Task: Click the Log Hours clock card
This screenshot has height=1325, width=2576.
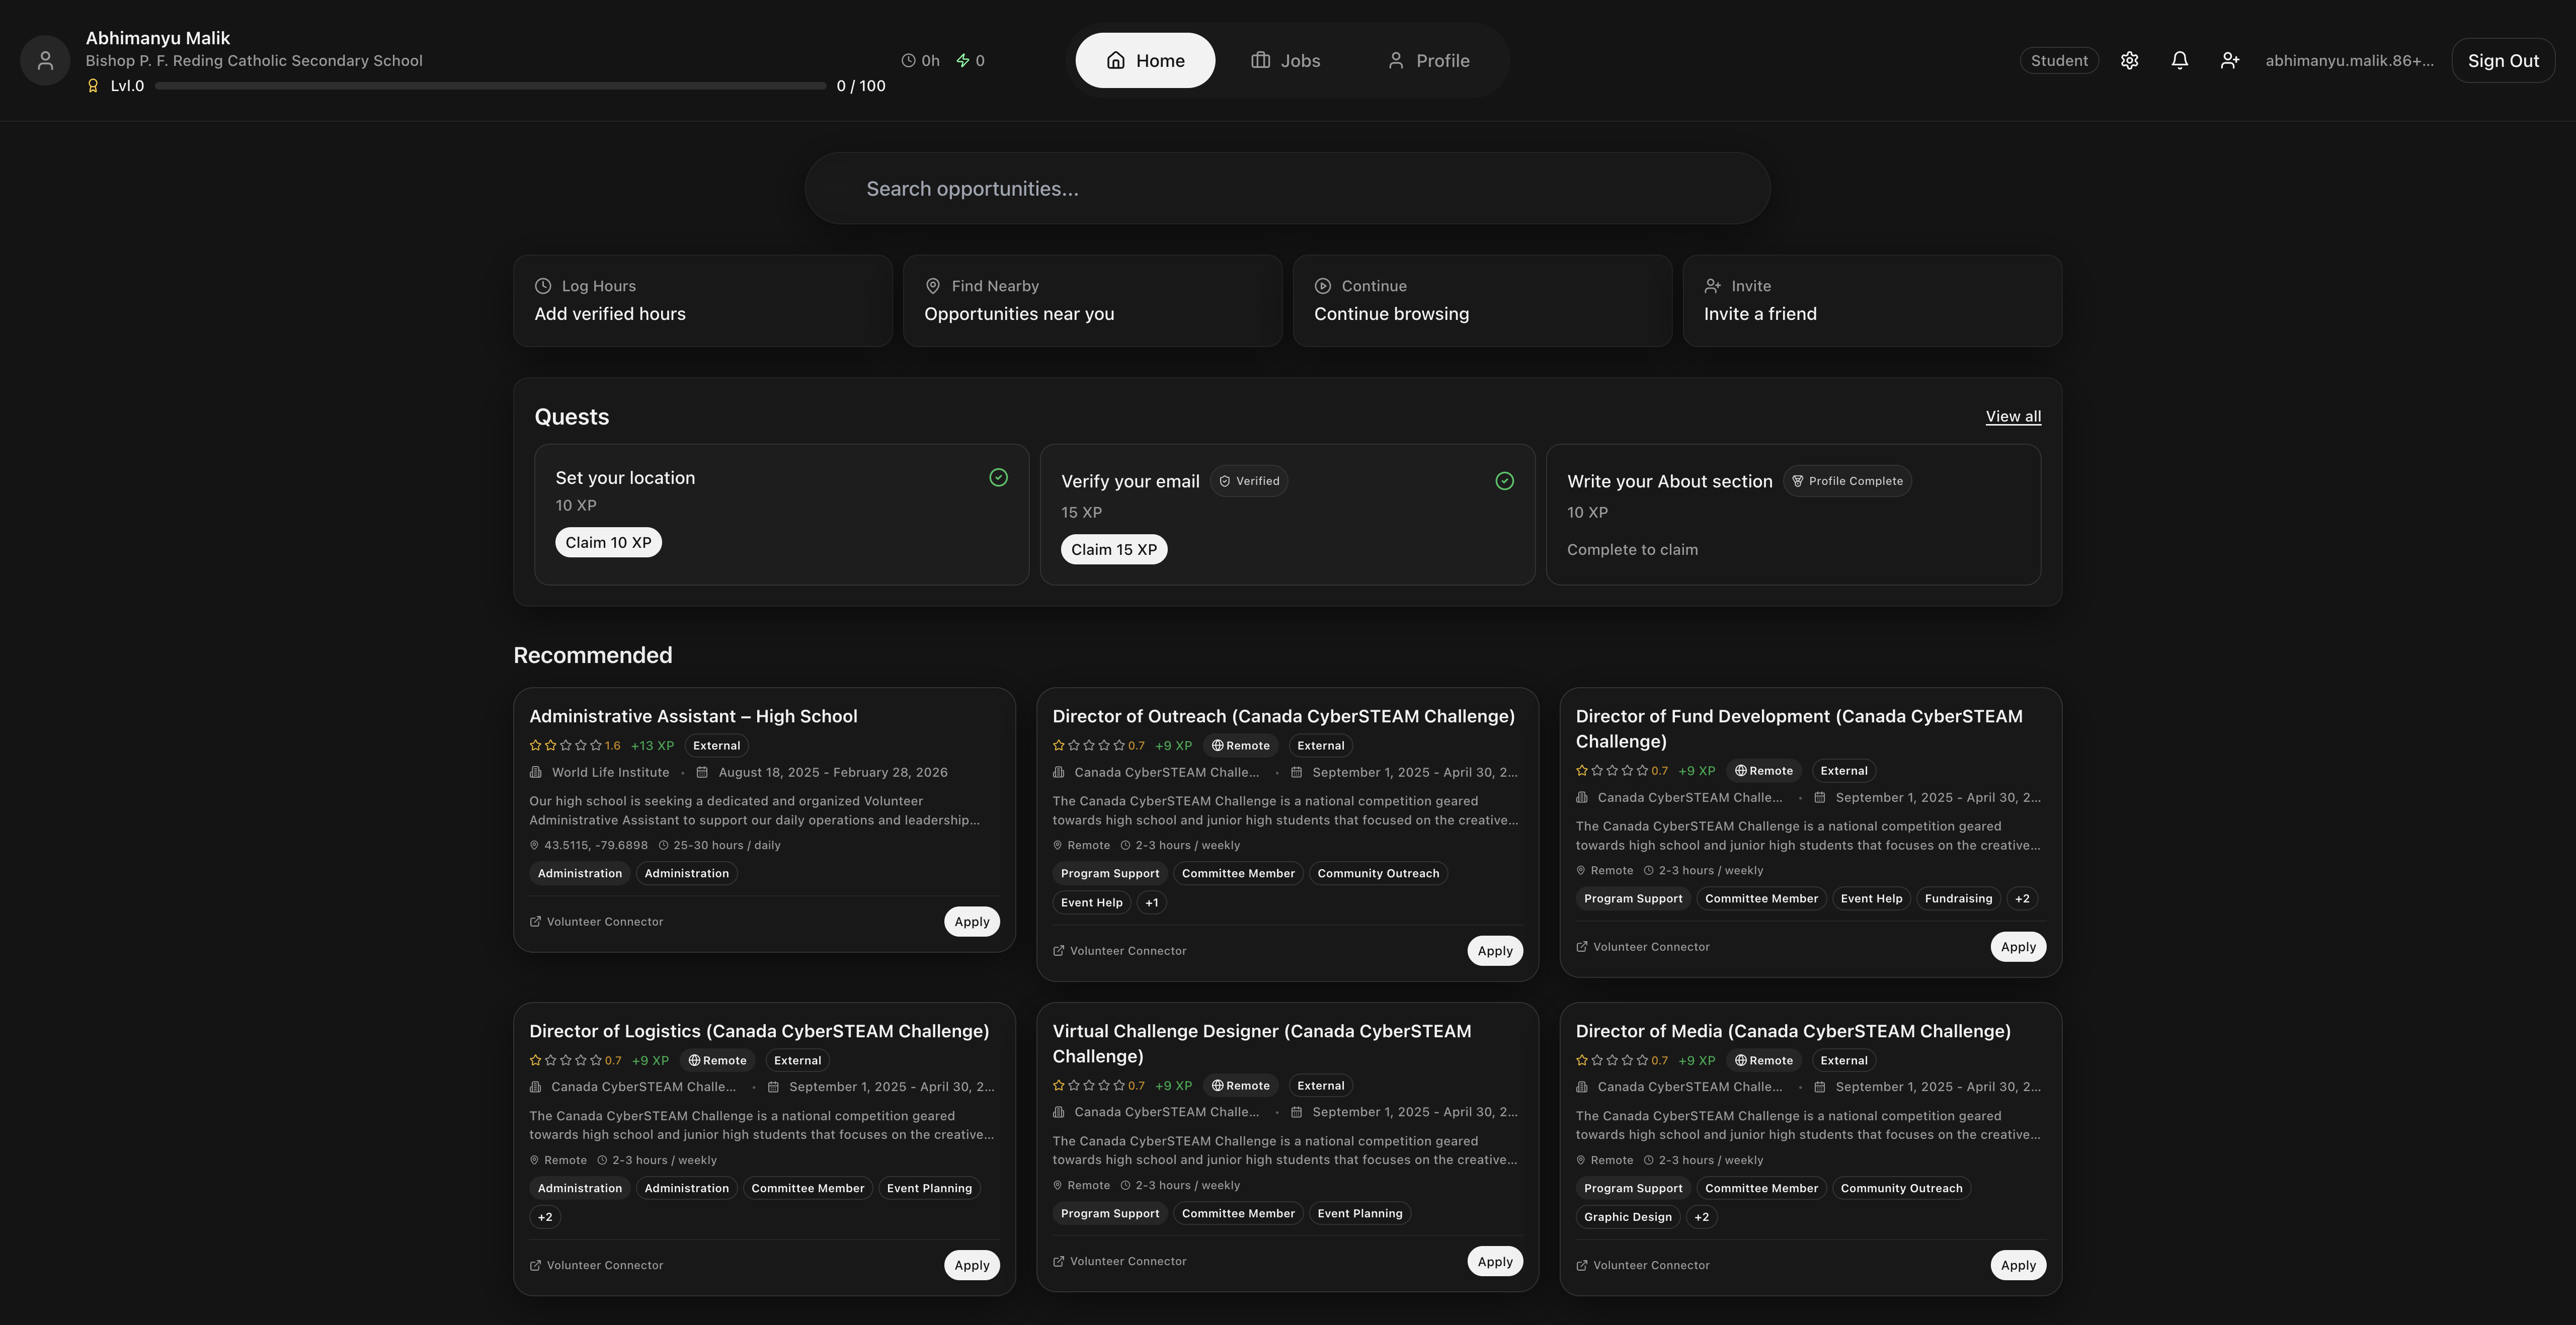Action: (702, 300)
